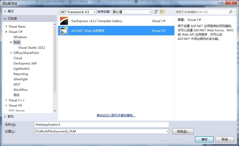The height and width of the screenshot is (146, 239).
Task: Expand the Visual C++ node
Action: [x=6, y=100]
